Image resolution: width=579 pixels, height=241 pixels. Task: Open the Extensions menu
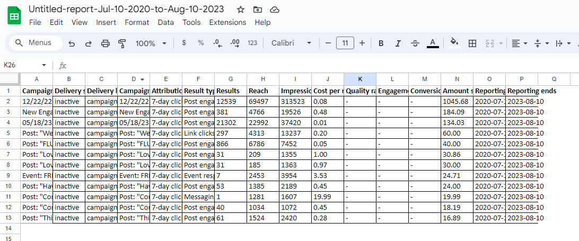(227, 22)
